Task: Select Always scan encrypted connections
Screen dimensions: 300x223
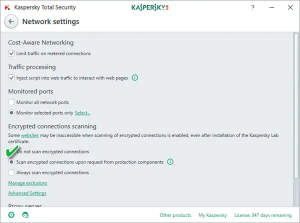Action: coord(11,172)
